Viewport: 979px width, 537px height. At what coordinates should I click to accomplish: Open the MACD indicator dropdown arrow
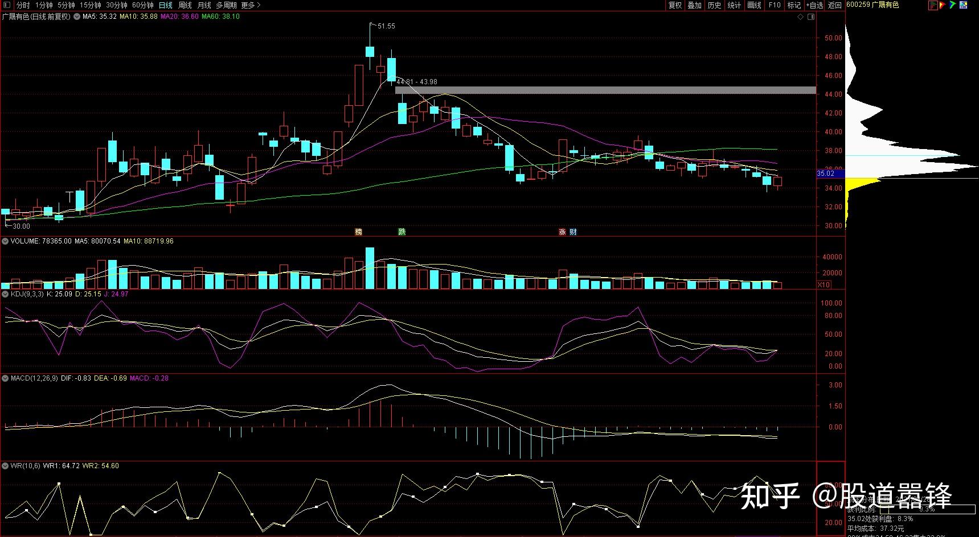click(x=5, y=378)
